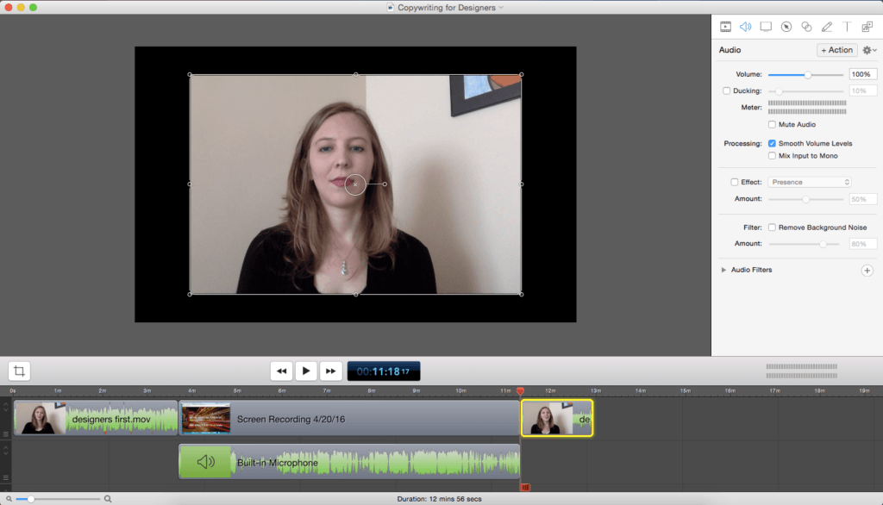Click the + Action button
This screenshot has width=883, height=505.
(x=836, y=50)
